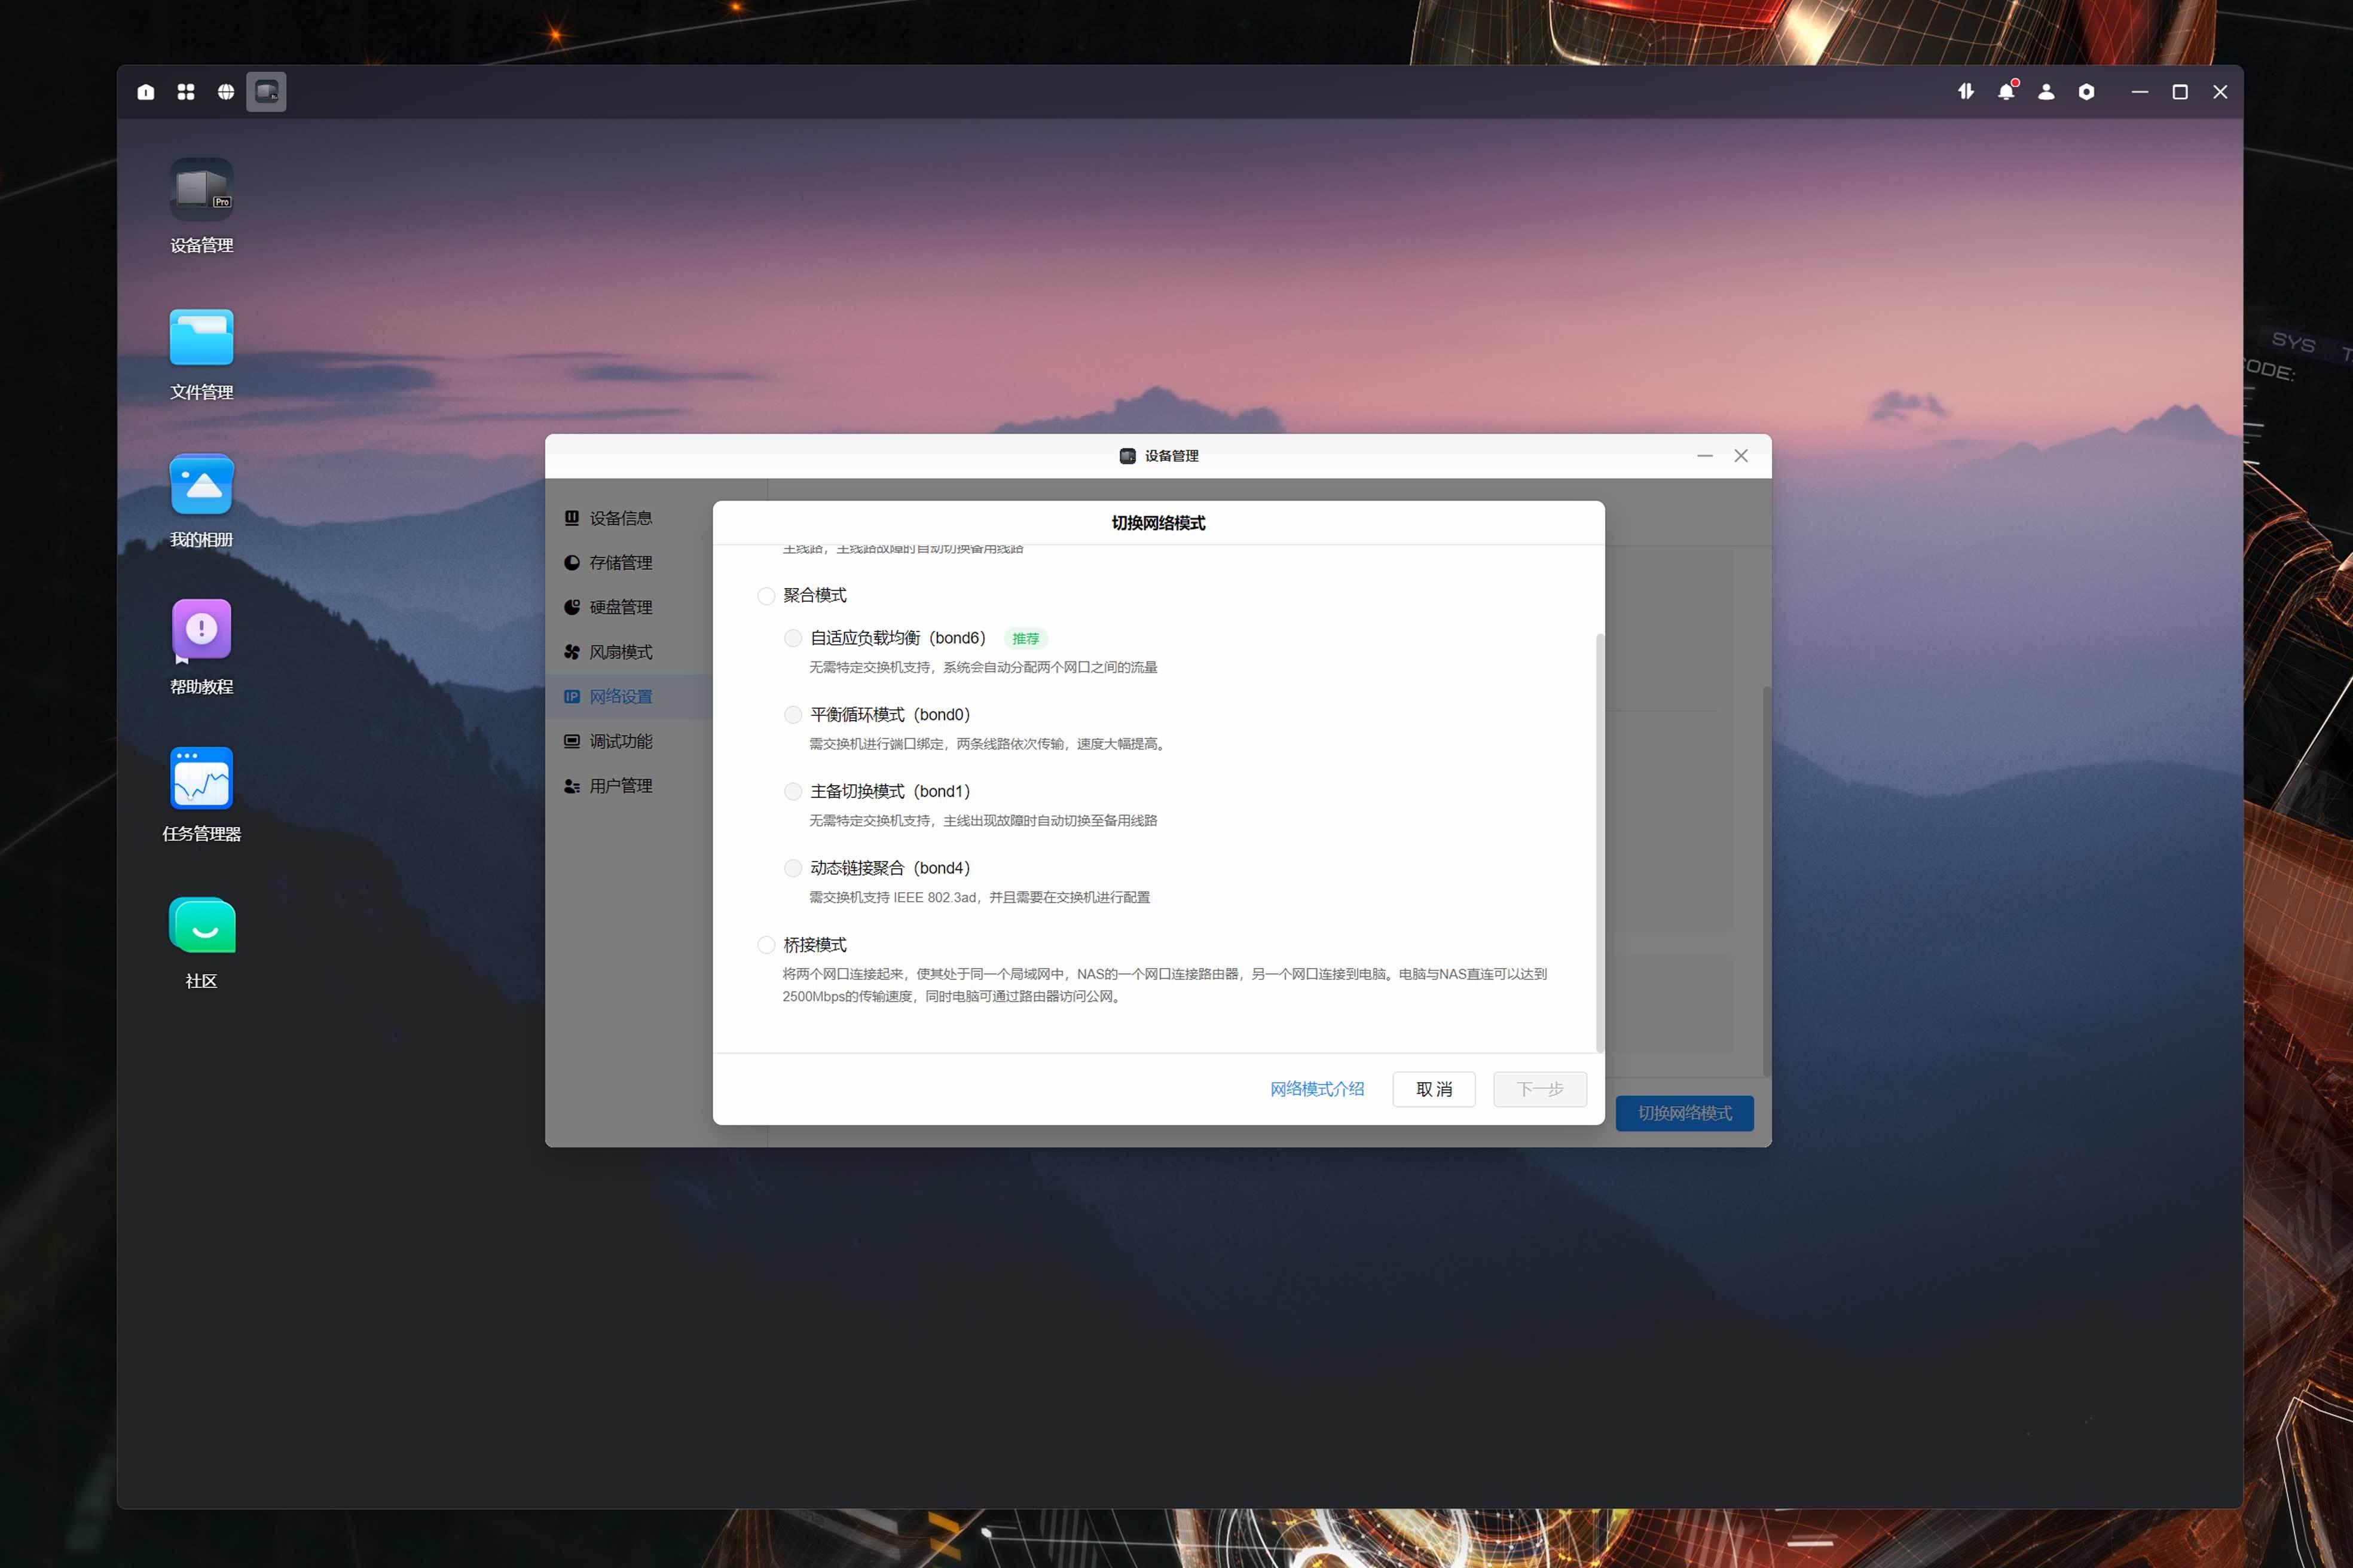Open the app grid icon in top bar
The image size is (2353, 1568).
tap(186, 92)
